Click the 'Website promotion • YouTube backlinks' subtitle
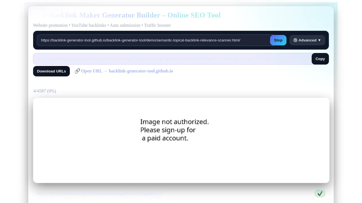 tap(102, 25)
